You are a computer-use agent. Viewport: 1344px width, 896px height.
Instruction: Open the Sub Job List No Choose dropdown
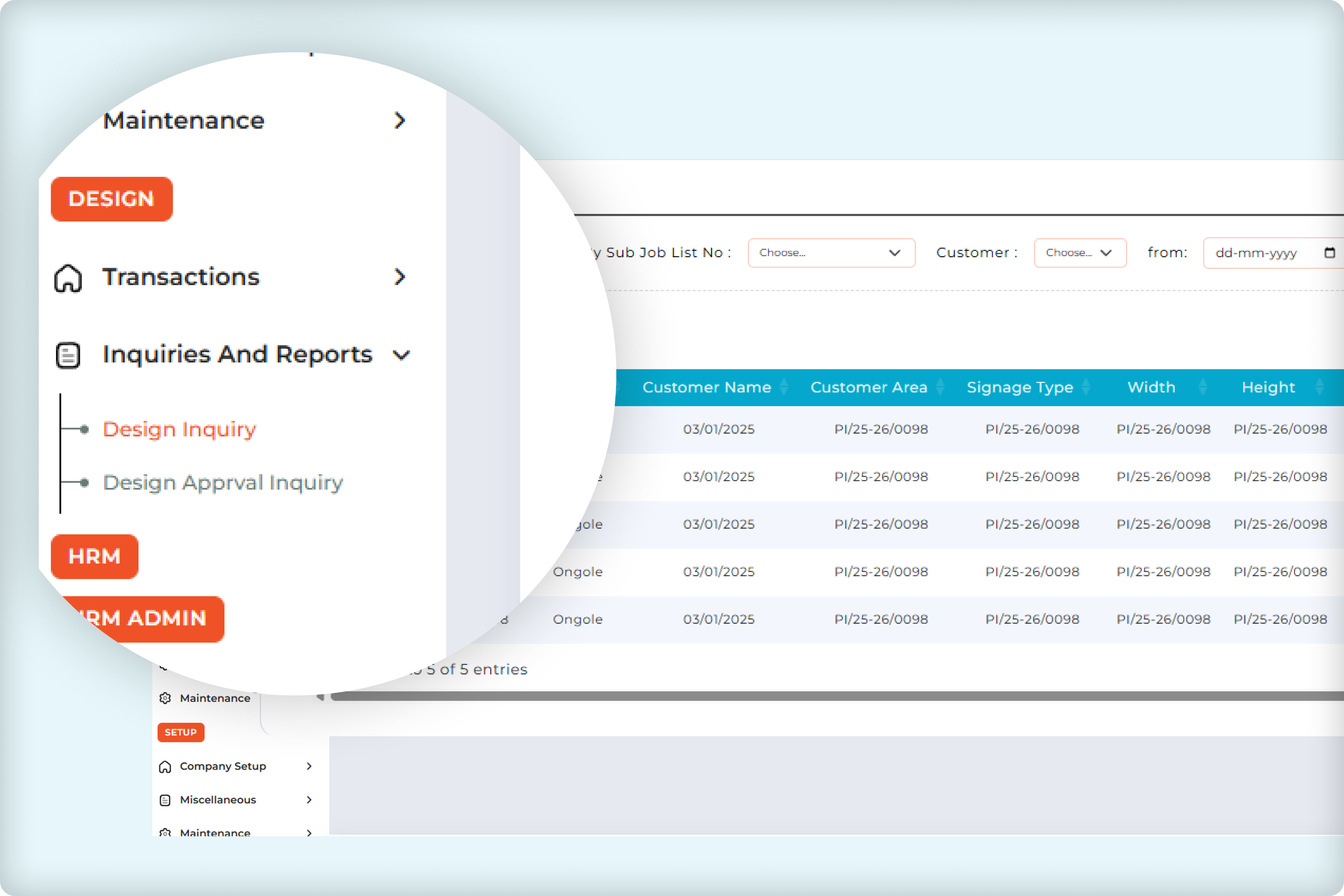[x=831, y=253]
